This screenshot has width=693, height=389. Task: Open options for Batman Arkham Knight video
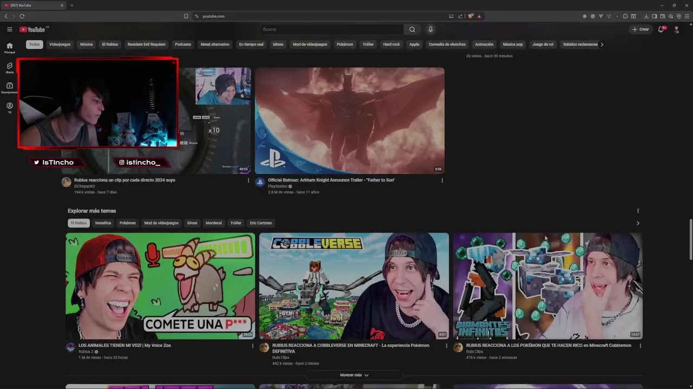442,180
